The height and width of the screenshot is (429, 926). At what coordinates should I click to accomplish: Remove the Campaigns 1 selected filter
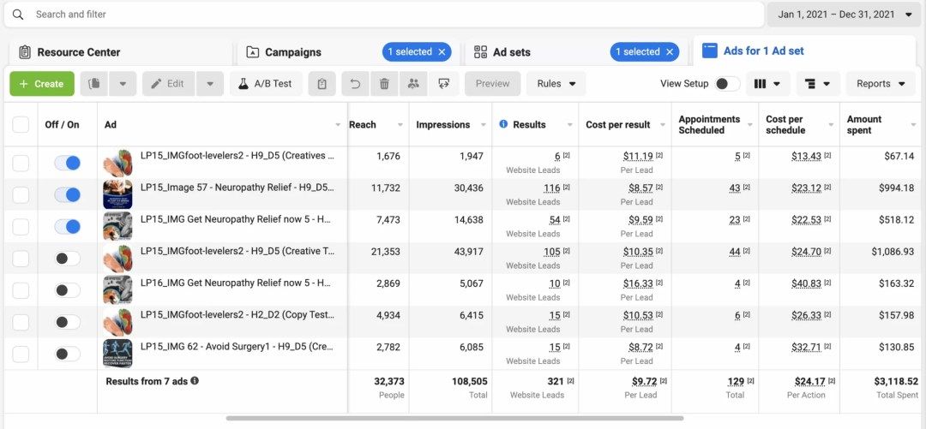point(442,52)
